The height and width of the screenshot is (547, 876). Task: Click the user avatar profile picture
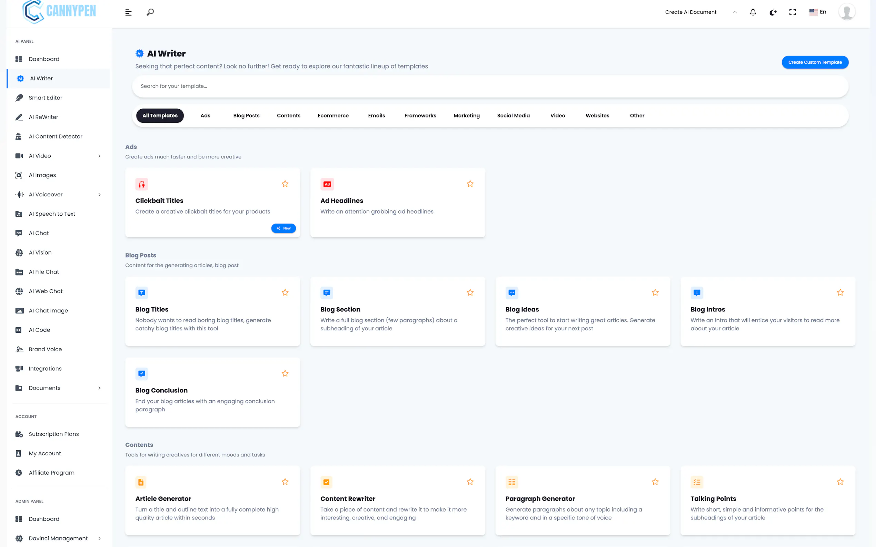point(847,12)
